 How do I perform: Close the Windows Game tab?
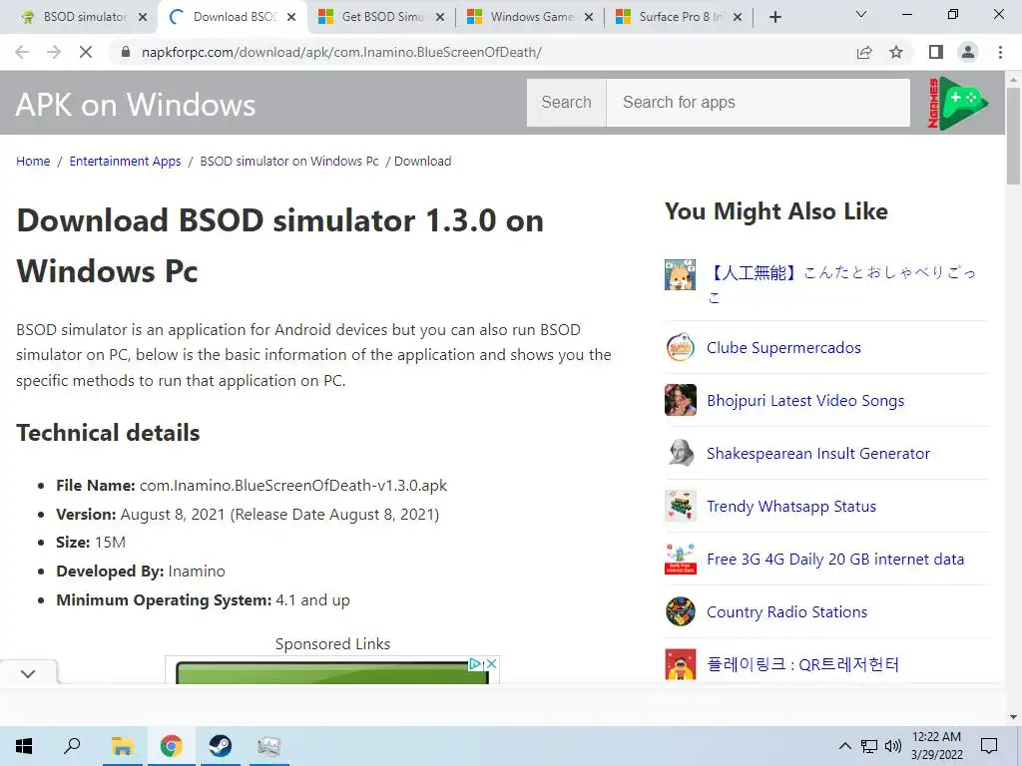589,17
